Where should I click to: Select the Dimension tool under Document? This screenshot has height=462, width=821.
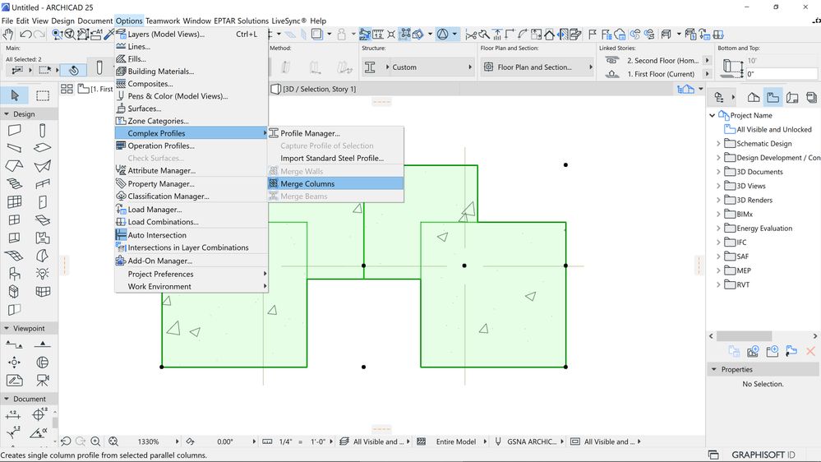[13, 415]
